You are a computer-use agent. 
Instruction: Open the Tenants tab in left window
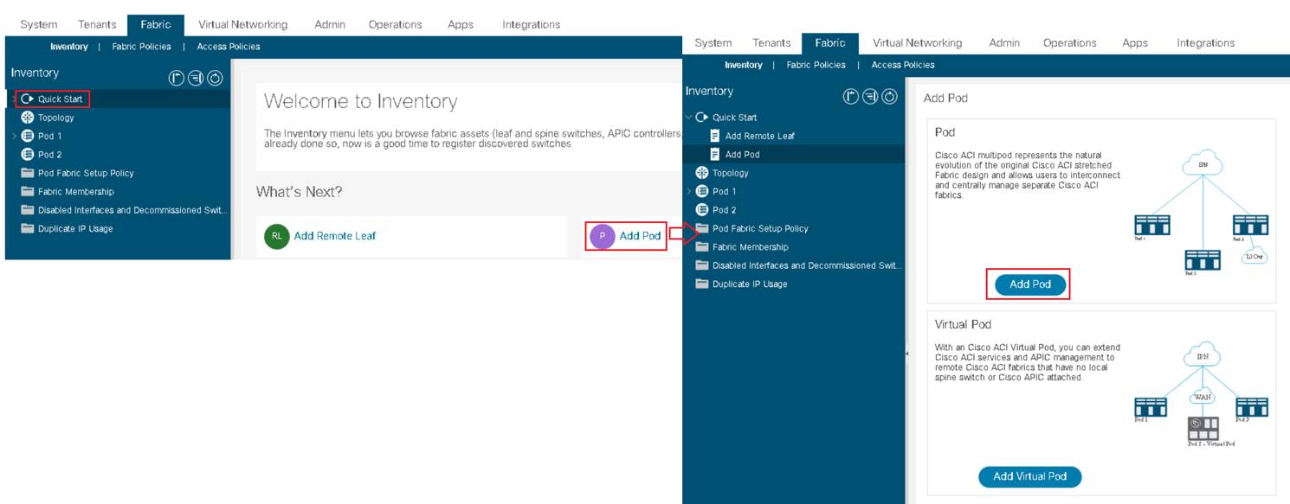[97, 24]
